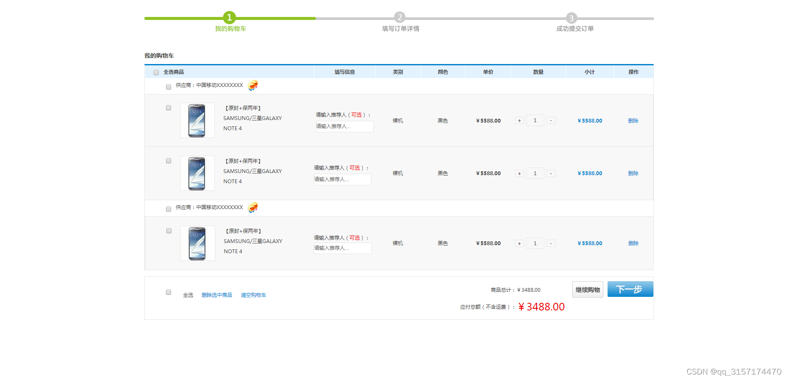The width and height of the screenshot is (788, 380).
Task: Select the third Galaxy Note 4 item checkbox
Action: pyautogui.click(x=169, y=231)
